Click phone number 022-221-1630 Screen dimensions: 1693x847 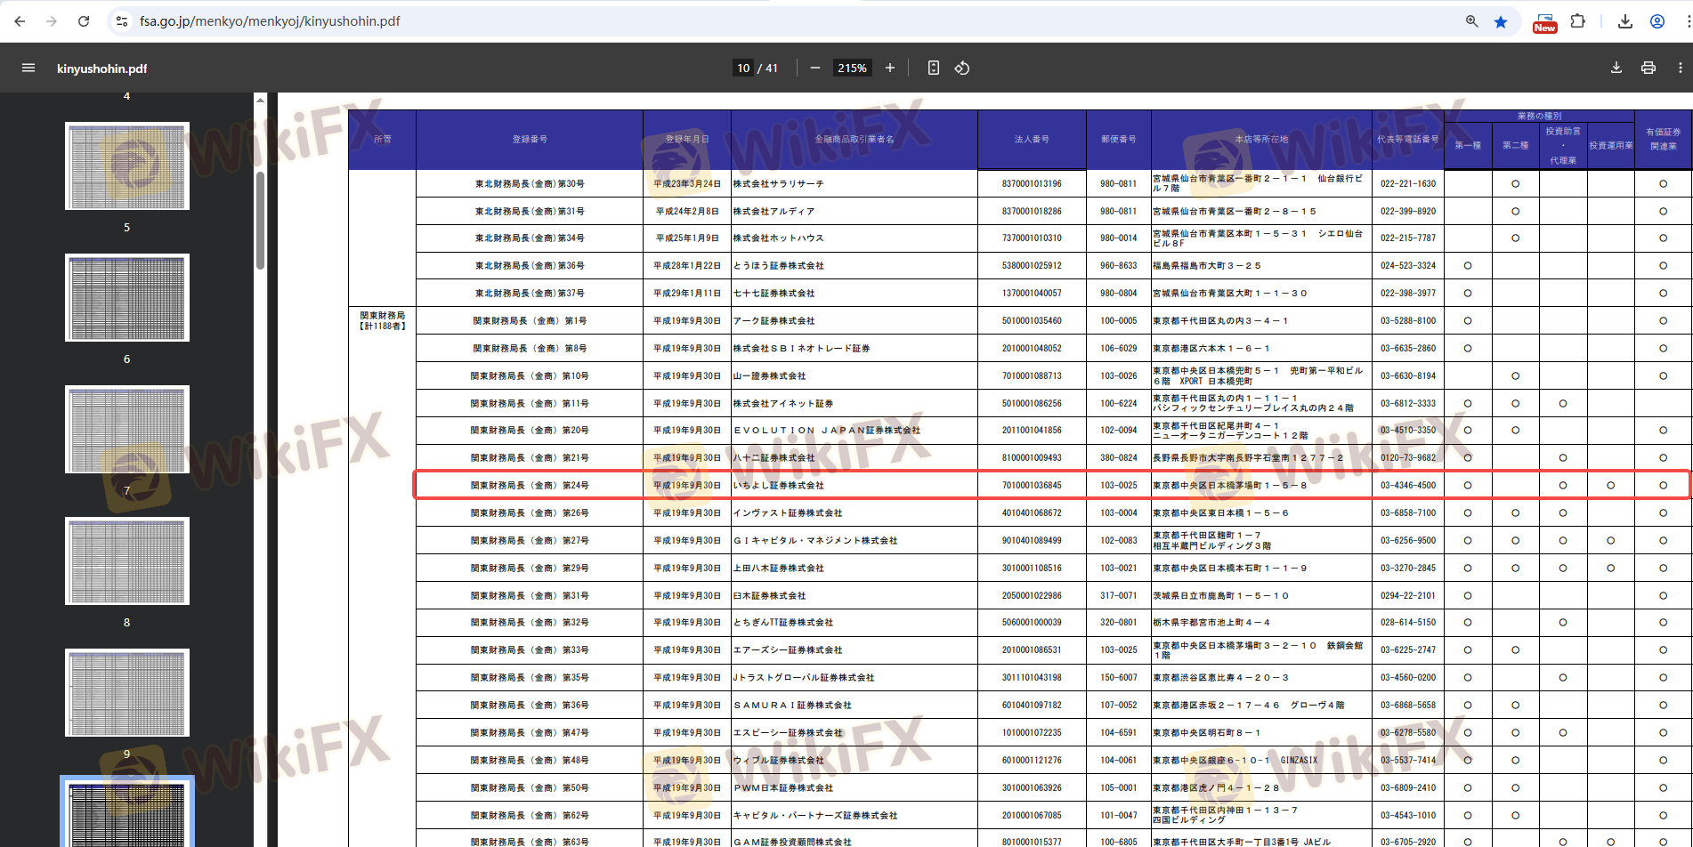point(1408,184)
